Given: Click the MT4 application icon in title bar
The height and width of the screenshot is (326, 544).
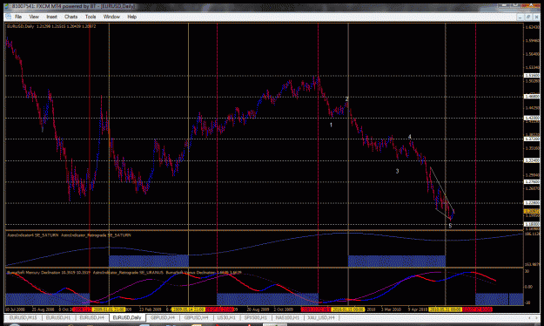Looking at the screenshot, I should [8, 6].
